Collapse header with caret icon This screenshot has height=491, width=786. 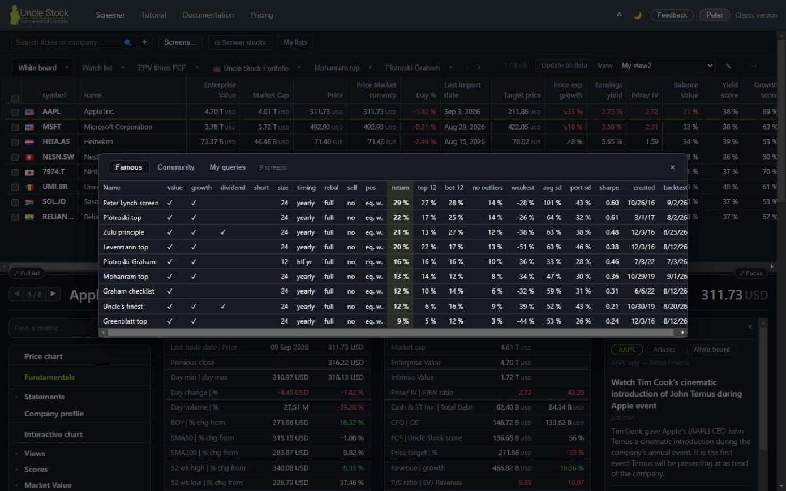pos(619,15)
